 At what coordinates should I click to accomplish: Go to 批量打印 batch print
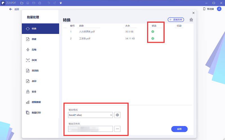36,113
